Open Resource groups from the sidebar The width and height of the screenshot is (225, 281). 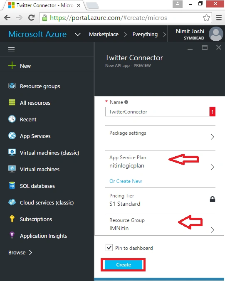coord(40,86)
